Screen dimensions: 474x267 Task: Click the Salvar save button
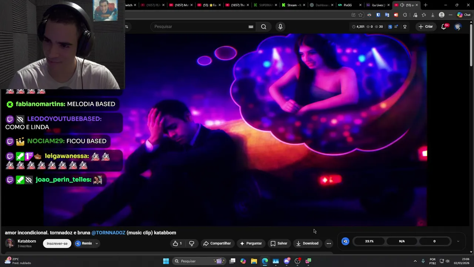(279, 243)
